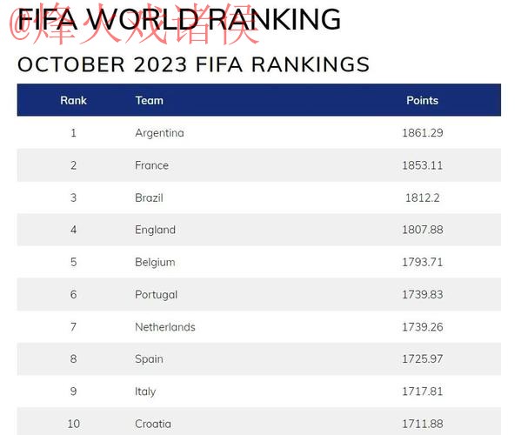This screenshot has width=521, height=435.
Task: Select the Argentina team name
Action: pos(159,133)
